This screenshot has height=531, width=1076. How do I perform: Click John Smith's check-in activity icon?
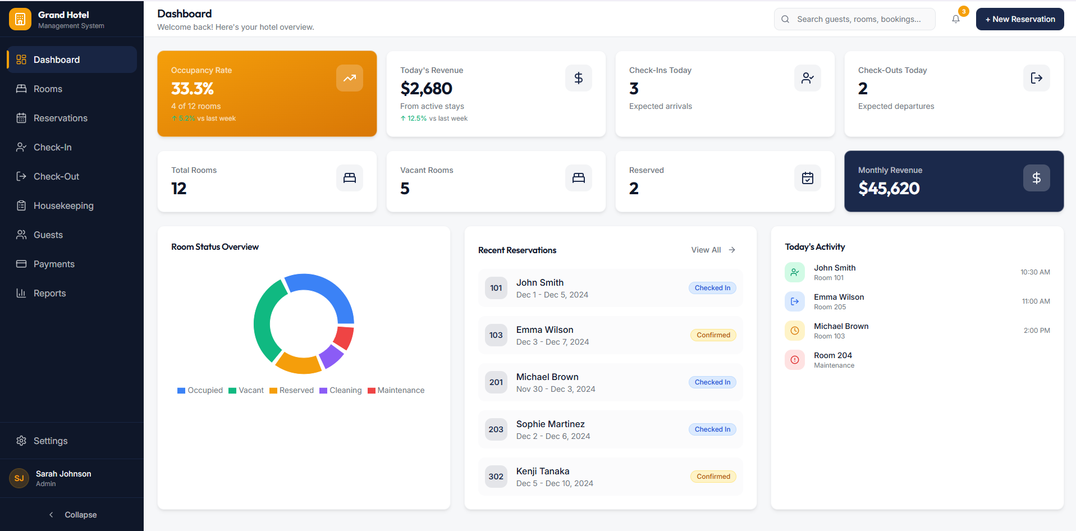(795, 272)
